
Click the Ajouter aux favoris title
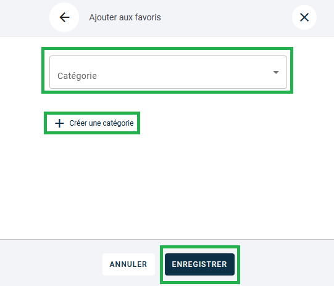(x=125, y=17)
